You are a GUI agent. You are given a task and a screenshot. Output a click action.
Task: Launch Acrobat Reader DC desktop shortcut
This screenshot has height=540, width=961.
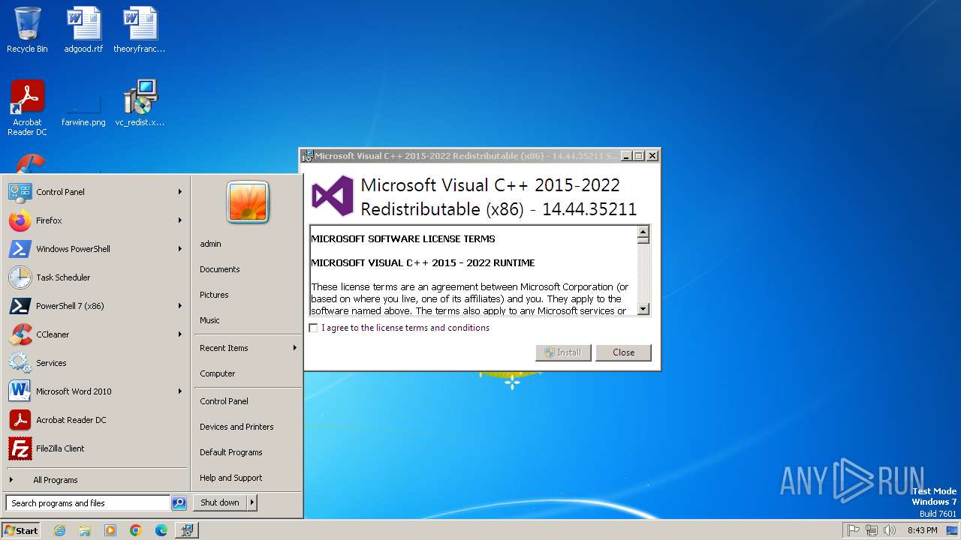coord(27,107)
